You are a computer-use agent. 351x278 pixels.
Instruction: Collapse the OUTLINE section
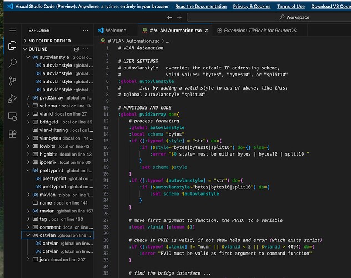(x=25, y=49)
